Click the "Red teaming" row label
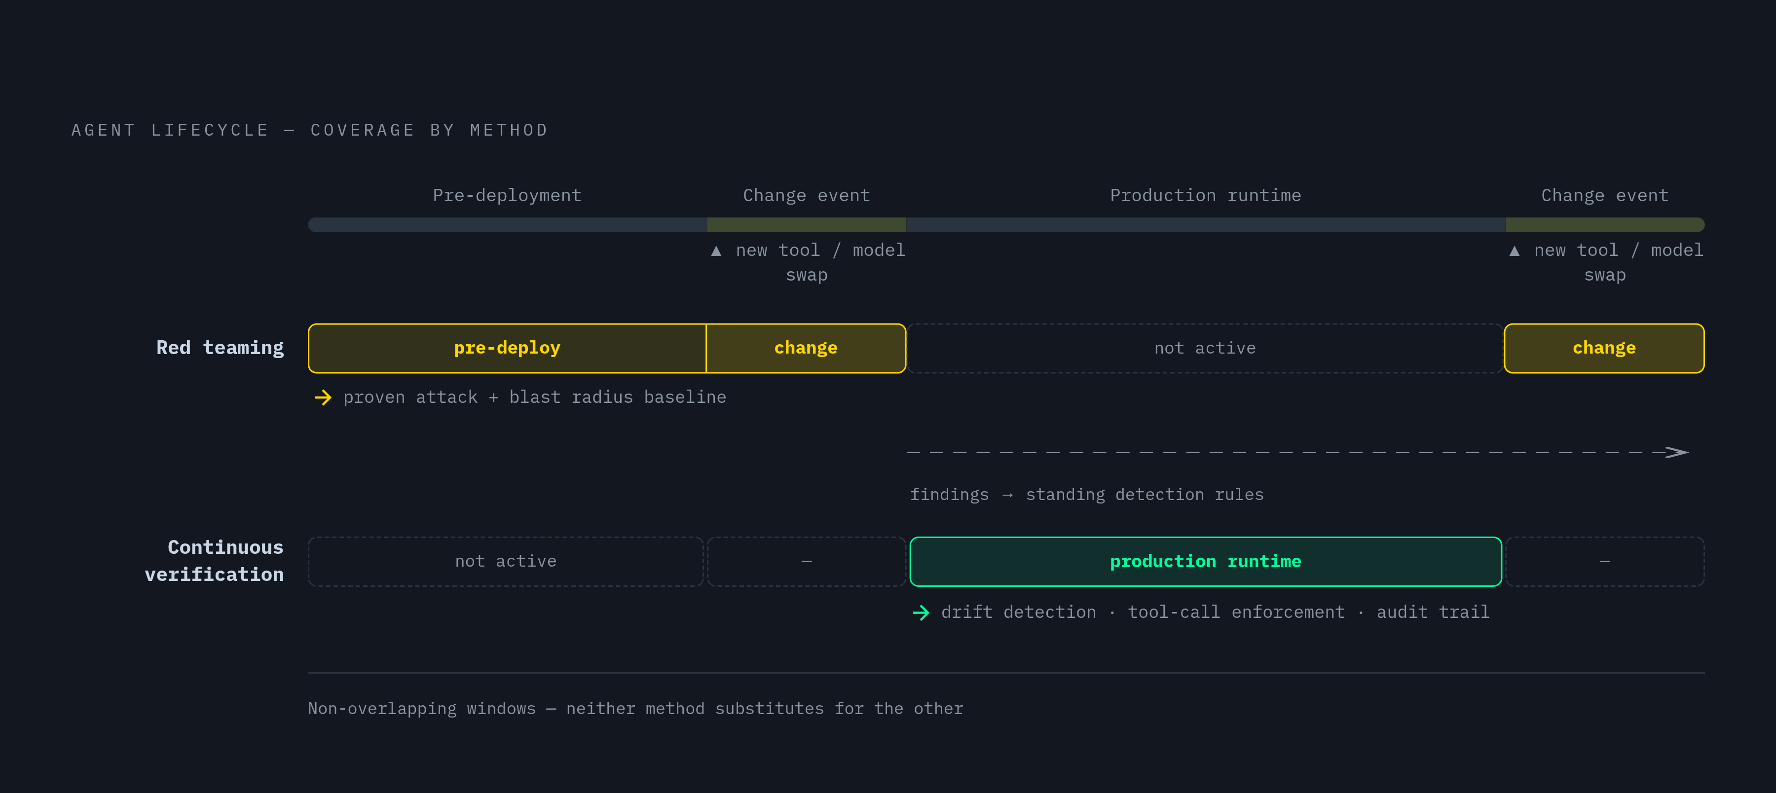Viewport: 1776px width, 793px height. [x=220, y=348]
